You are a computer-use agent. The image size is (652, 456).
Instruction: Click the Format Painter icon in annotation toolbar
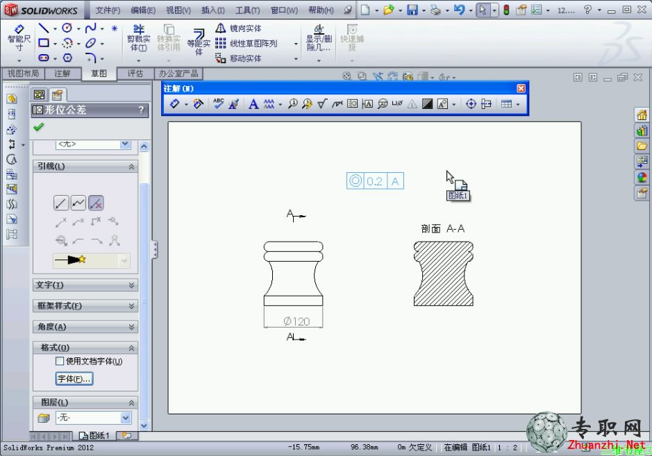pos(234,103)
